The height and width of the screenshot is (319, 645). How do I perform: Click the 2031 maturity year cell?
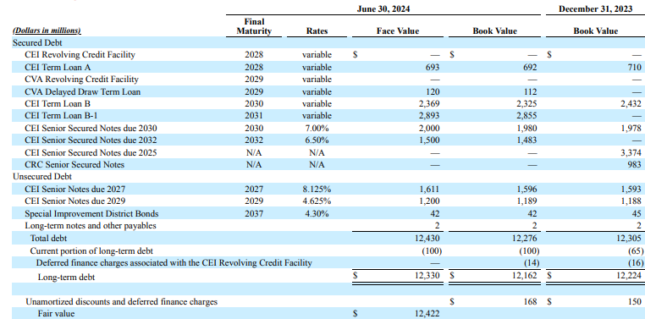254,116
